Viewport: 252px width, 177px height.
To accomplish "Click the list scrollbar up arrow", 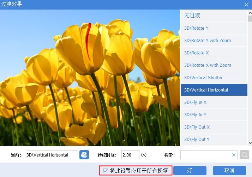I will 250,13.
